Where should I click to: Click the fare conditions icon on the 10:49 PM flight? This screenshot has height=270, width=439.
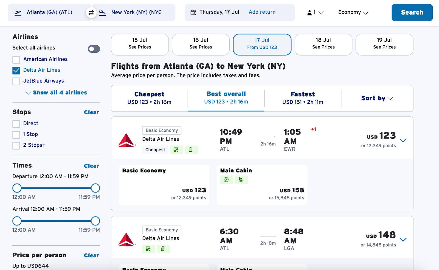[x=176, y=150]
